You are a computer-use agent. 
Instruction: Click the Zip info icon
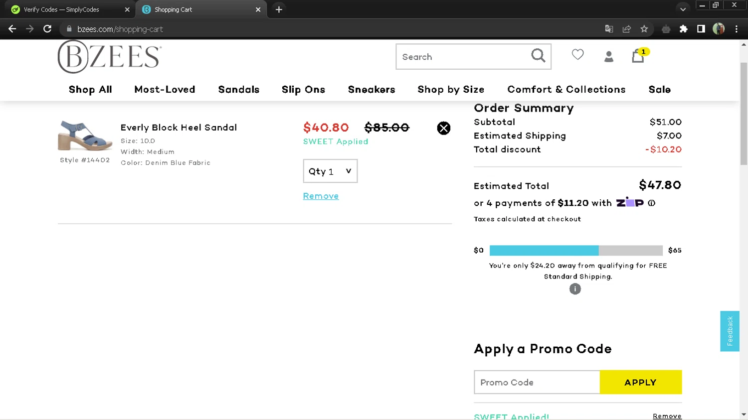[x=651, y=203]
